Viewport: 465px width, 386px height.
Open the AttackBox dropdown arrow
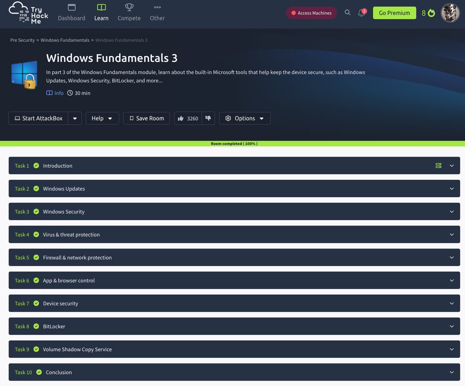click(x=75, y=118)
